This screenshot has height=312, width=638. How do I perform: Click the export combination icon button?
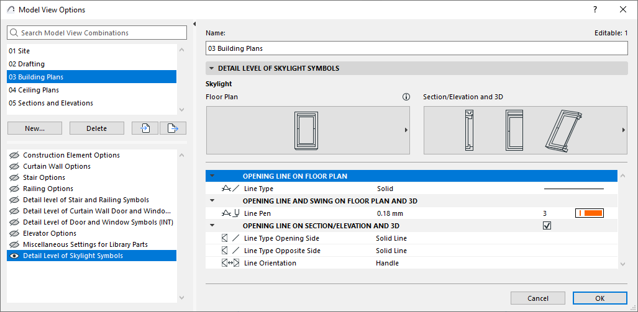tap(173, 128)
